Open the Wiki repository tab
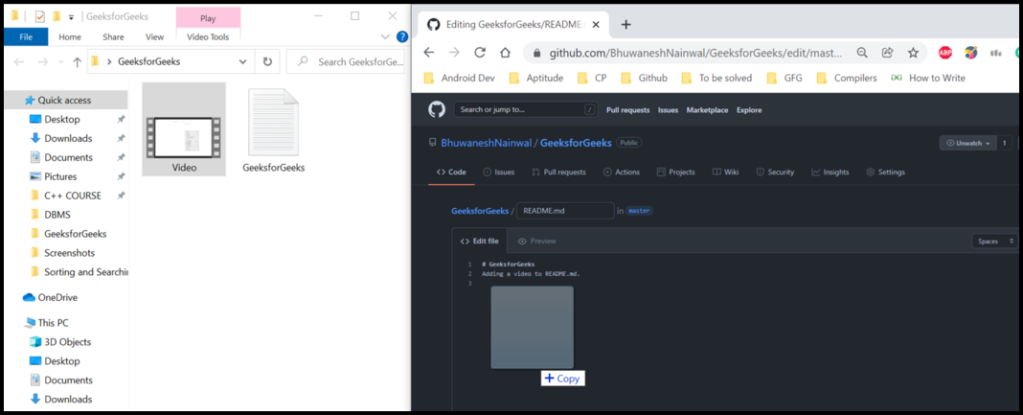 point(726,173)
